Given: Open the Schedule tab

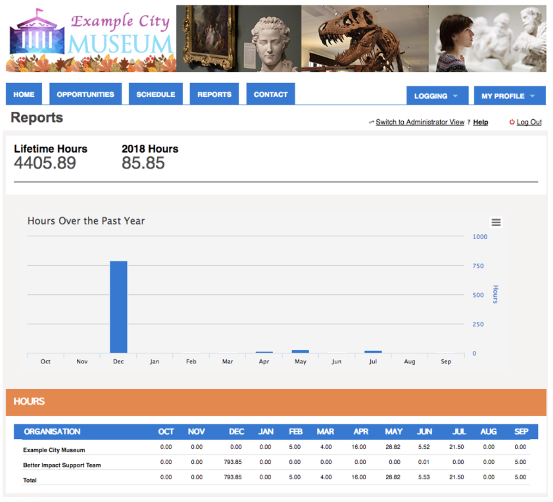Looking at the screenshot, I should [x=155, y=94].
